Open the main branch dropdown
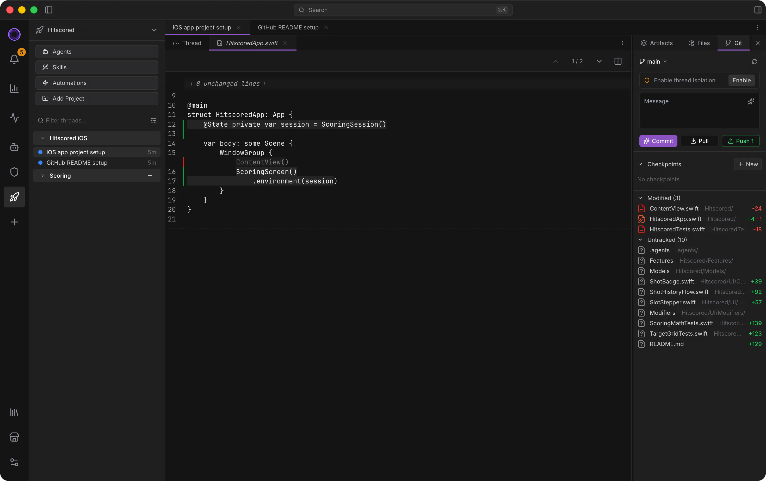The width and height of the screenshot is (766, 481). point(653,61)
